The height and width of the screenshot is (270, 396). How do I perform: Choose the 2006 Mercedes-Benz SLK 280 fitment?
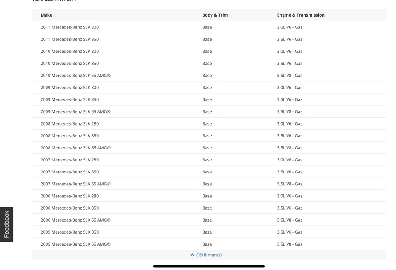[70, 196]
